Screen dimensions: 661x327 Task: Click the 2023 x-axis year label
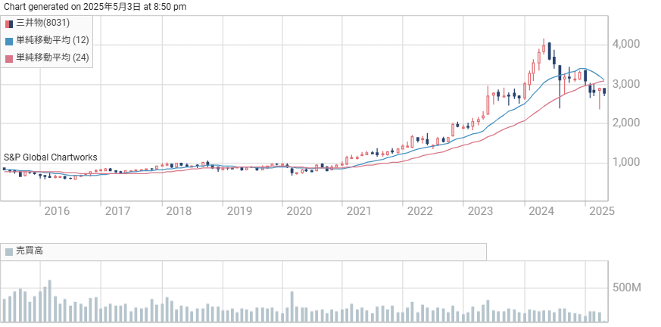tap(481, 210)
